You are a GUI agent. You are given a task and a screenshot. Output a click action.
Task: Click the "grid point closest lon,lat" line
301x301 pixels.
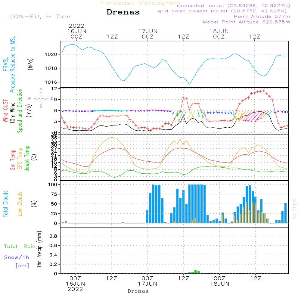222,11
